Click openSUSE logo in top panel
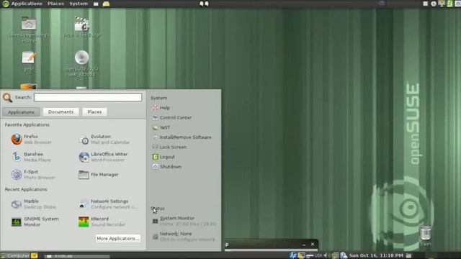Viewport: 461px width, 259px height. (5, 4)
